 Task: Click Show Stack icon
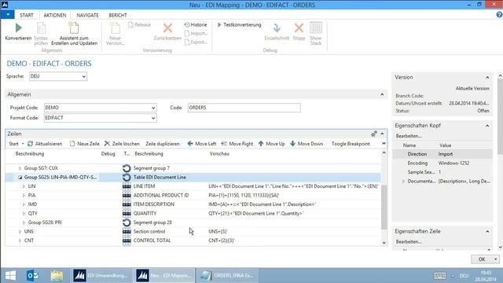tap(316, 28)
